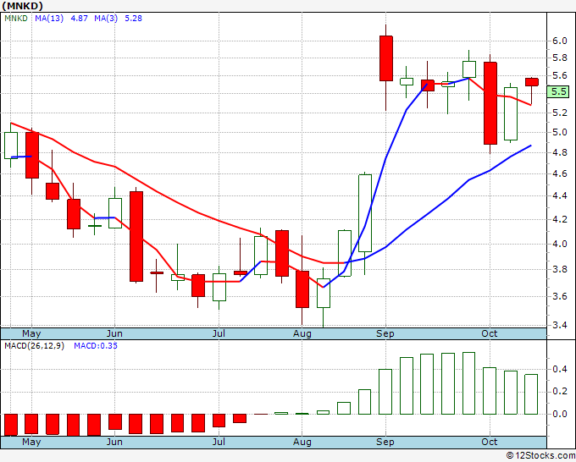Select Aug on the price chart date axis
576x462 pixels.
pos(302,334)
